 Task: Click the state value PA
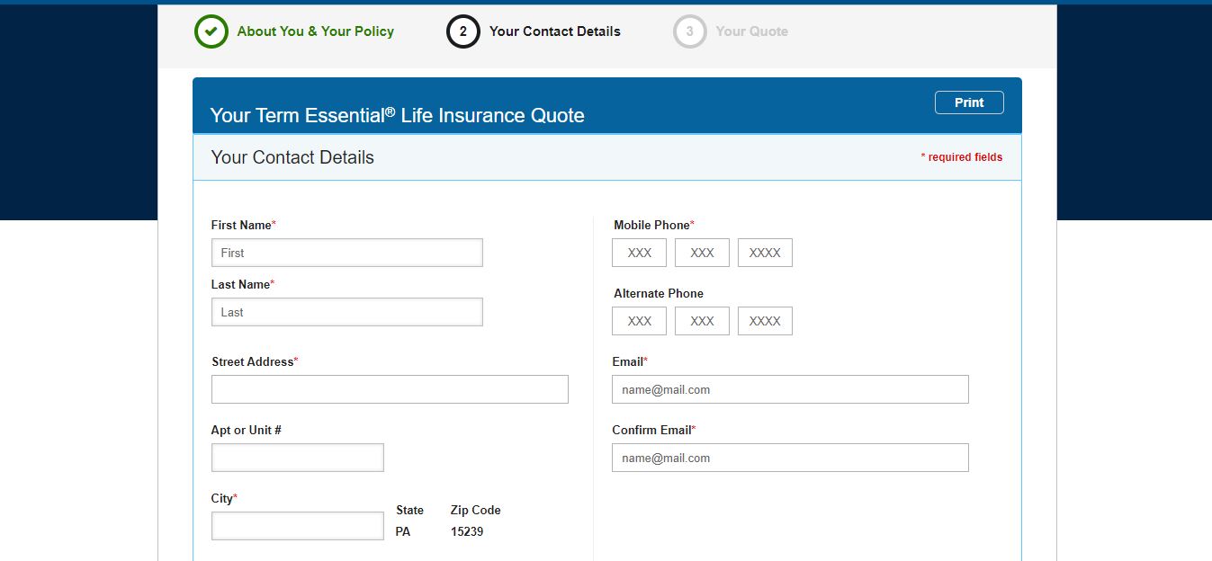point(403,531)
